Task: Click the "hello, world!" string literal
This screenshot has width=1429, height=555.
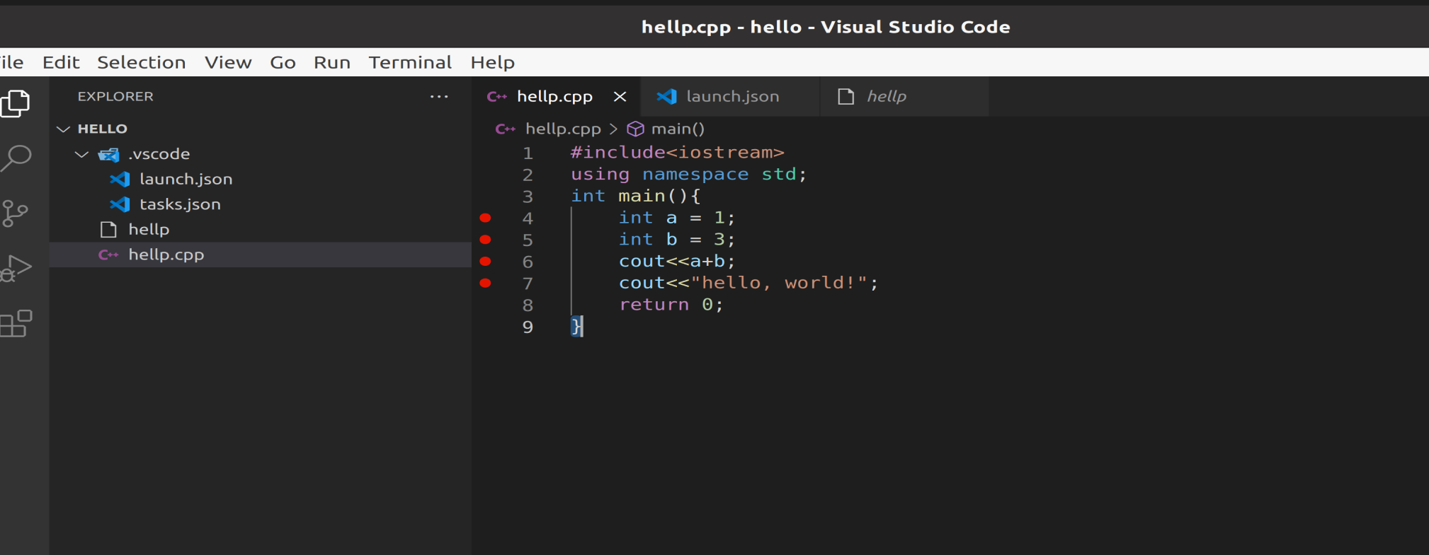Action: click(780, 283)
